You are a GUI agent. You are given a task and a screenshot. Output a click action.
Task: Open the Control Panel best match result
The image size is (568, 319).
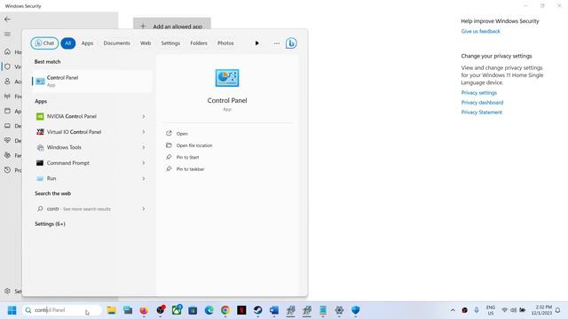tap(91, 81)
